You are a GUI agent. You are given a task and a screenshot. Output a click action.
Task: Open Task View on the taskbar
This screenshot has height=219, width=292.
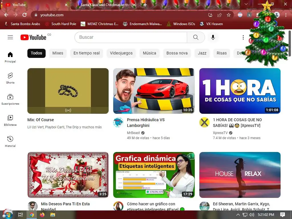tap(21, 215)
